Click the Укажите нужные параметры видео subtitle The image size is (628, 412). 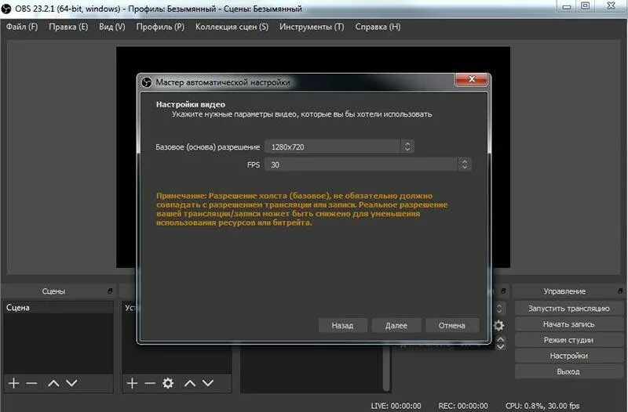pos(301,114)
